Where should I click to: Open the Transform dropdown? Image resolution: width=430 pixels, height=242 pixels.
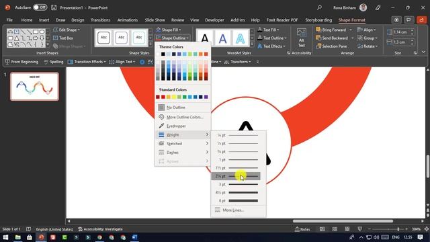click(237, 62)
